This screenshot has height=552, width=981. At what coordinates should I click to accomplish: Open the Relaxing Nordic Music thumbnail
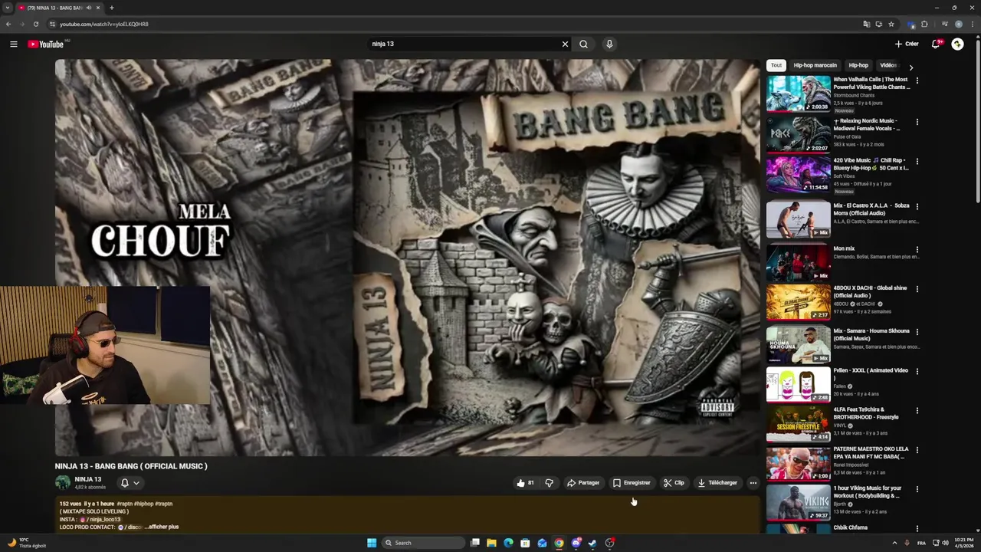(798, 134)
